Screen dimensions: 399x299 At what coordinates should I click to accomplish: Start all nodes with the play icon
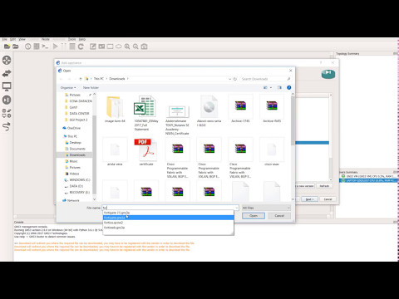[x=56, y=47]
